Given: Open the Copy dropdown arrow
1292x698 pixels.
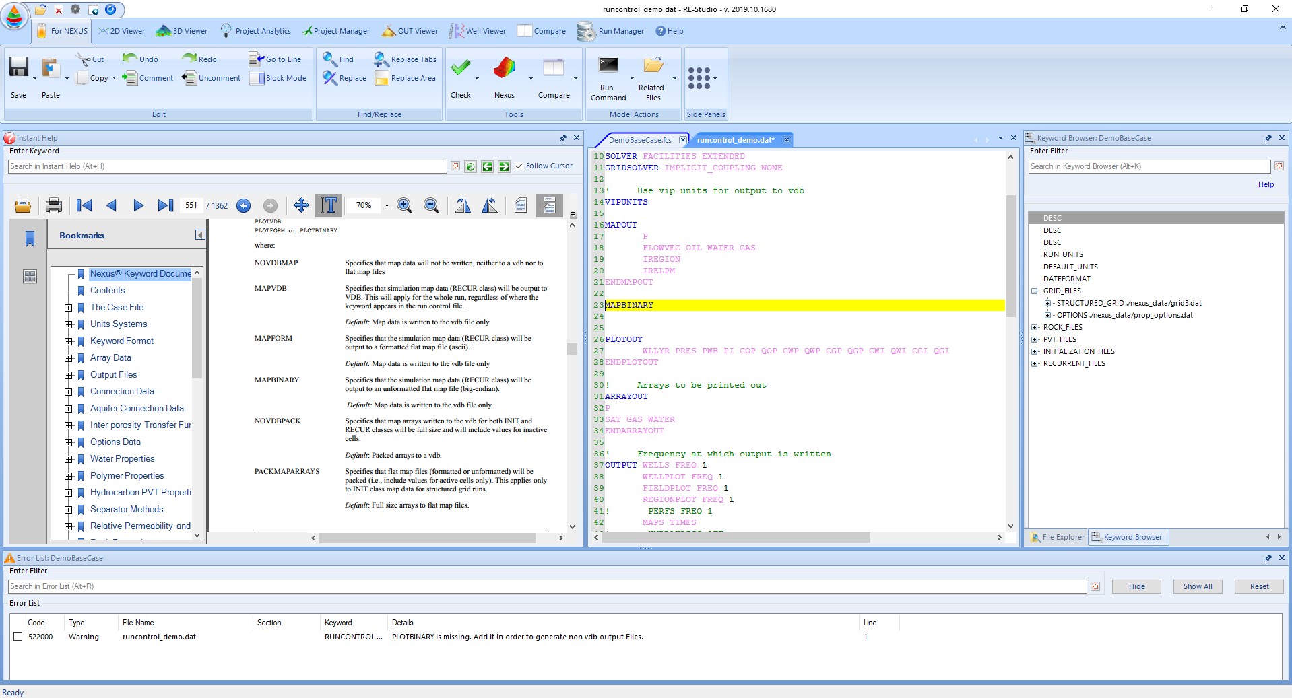Looking at the screenshot, I should pos(114,78).
